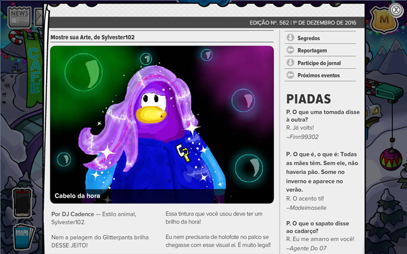Click the text 'Nem a pelagem do Glitterpants brilha'
407x254 pixels.
[100, 237]
